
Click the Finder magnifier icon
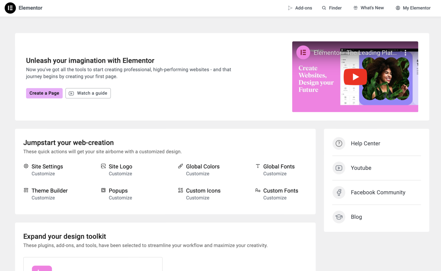[324, 8]
